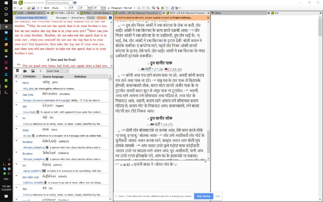The width and height of the screenshot is (323, 202).
Task: Click the 'brother' term link
Action: (27, 142)
